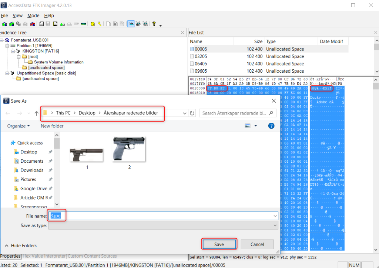Click the Capture Memory chip icon
The width and height of the screenshot is (379, 268).
pos(84,24)
